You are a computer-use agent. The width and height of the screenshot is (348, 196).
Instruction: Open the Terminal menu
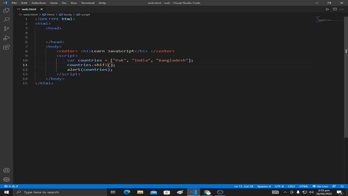pyautogui.click(x=88, y=3)
